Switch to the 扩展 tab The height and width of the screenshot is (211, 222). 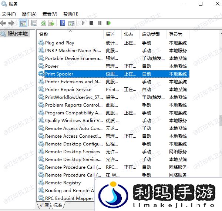coord(44,205)
